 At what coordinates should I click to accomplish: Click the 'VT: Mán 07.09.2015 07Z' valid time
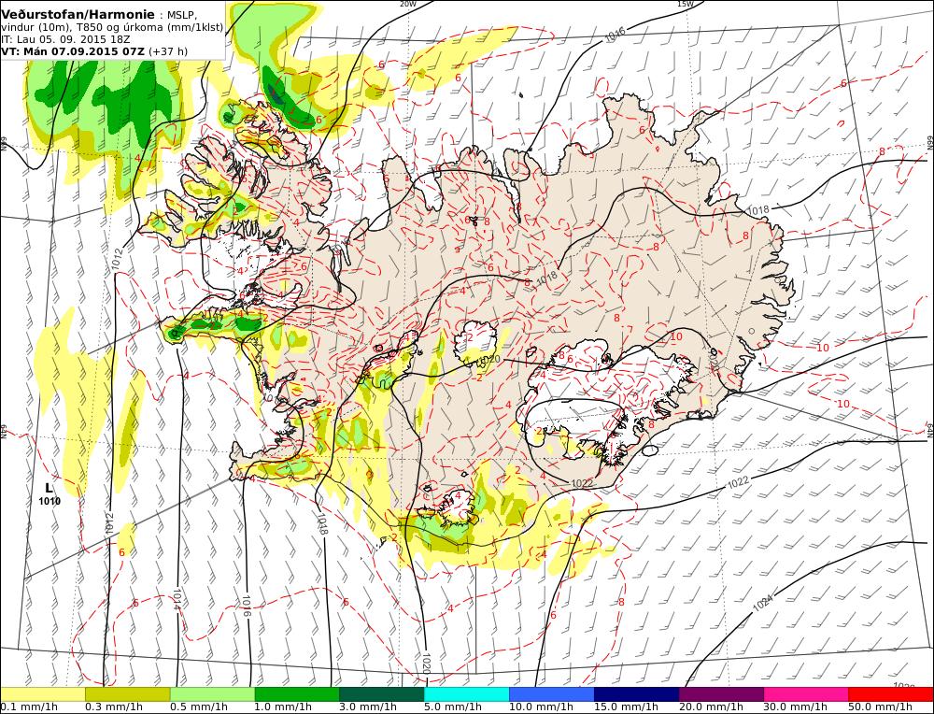[x=73, y=51]
